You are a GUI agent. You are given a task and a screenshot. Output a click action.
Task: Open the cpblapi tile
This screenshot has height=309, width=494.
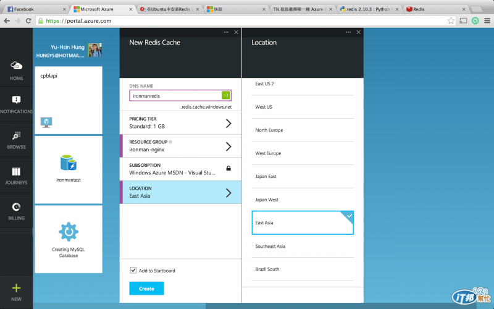(69, 100)
